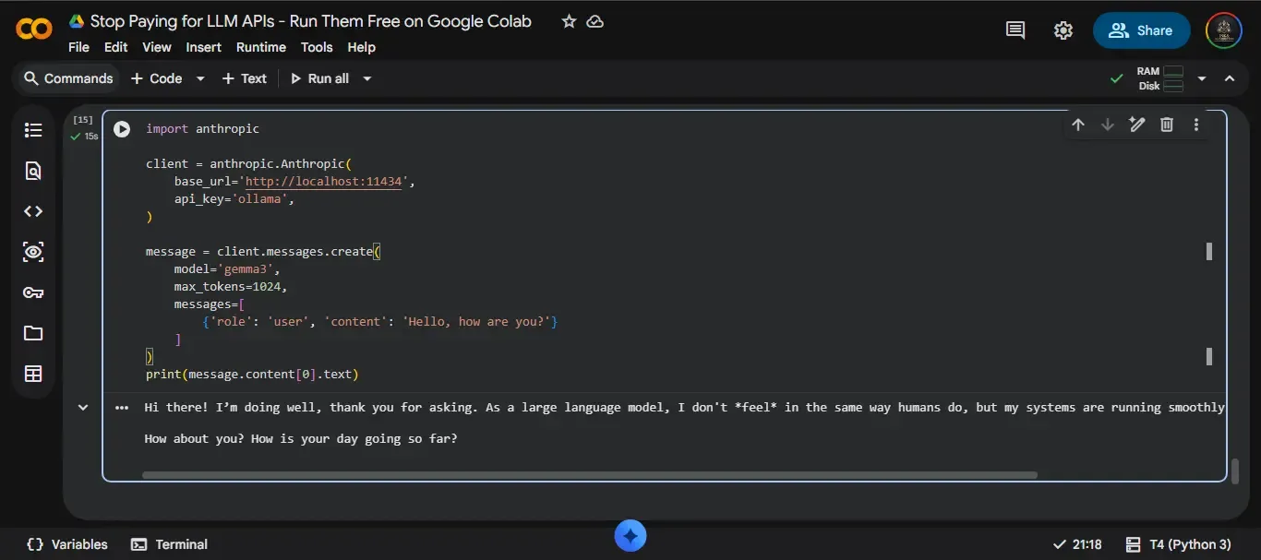Open the Help menu
The height and width of the screenshot is (560, 1261).
(x=361, y=47)
